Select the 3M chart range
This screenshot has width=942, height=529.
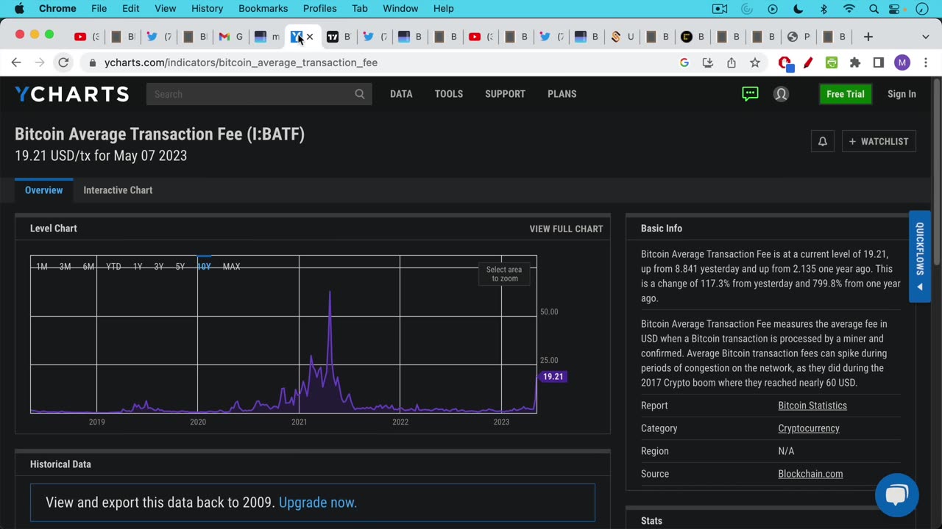(65, 267)
